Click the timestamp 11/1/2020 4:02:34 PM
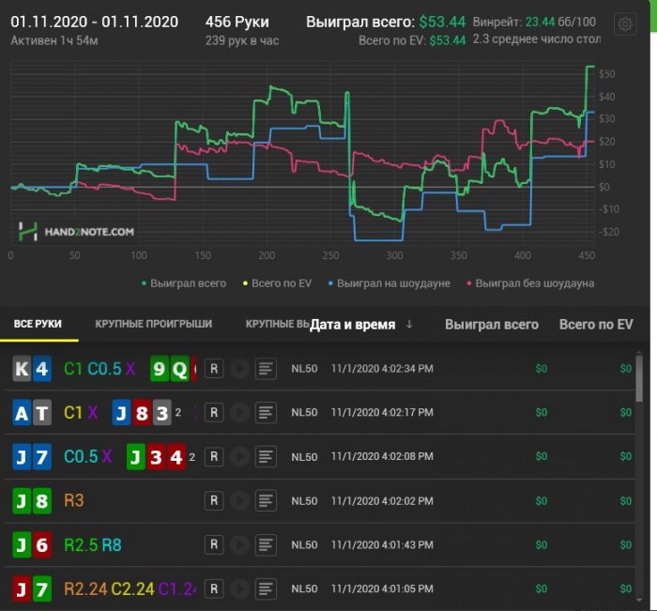This screenshot has width=657, height=611. click(x=382, y=369)
